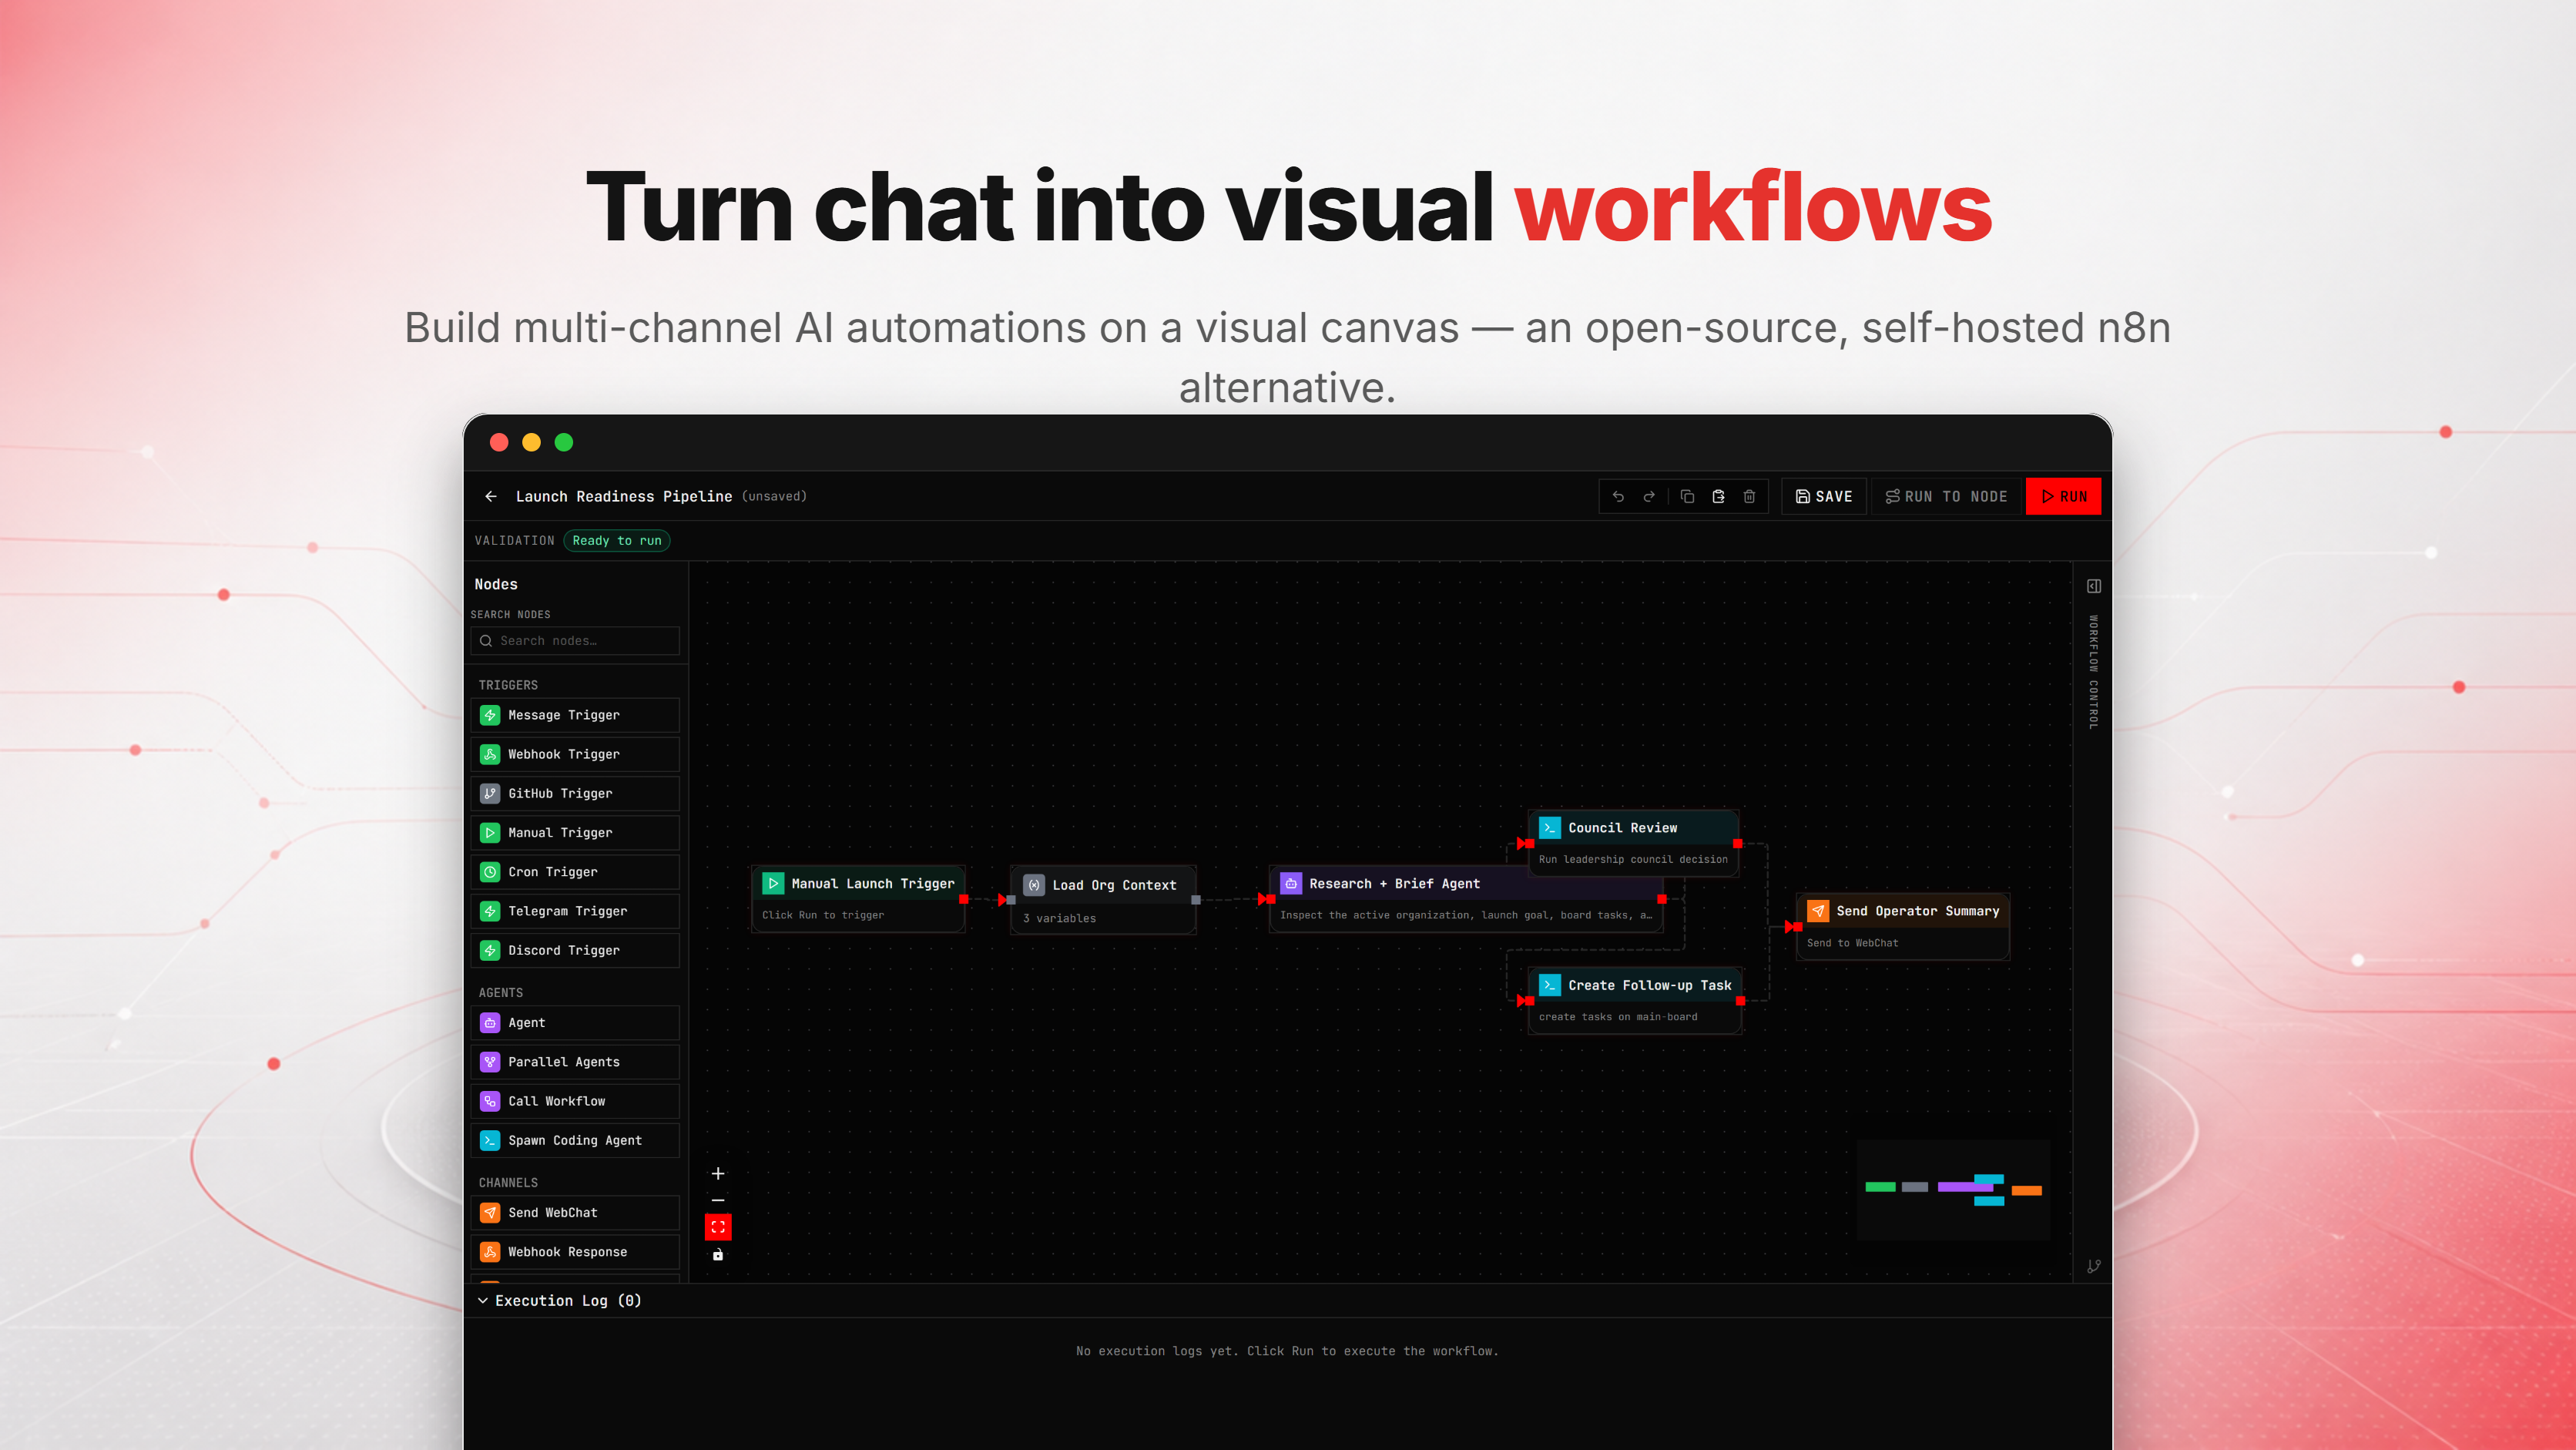The width and height of the screenshot is (2576, 1450).
Task: Click the "3 variables" text on Load Org Context
Action: click(1059, 918)
